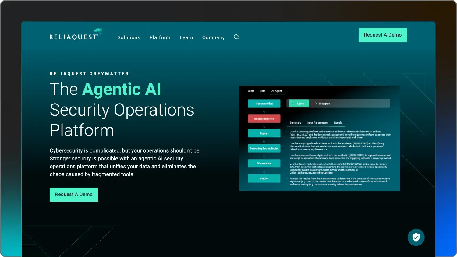Click the Generate Plan step
Viewport: 457px width, 257px height.
(x=264, y=104)
